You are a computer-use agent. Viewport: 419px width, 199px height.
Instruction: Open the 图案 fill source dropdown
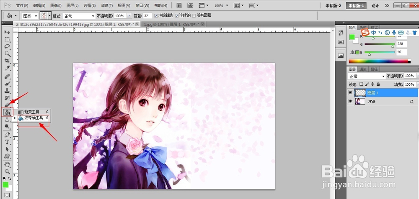click(x=30, y=16)
